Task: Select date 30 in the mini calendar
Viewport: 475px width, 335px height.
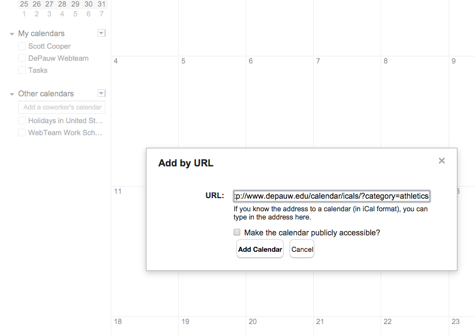Action: point(88,4)
